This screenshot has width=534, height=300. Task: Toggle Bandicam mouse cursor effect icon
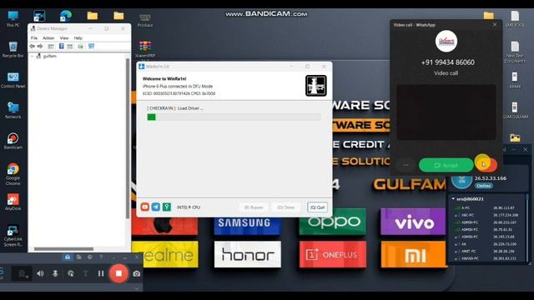(x=70, y=273)
